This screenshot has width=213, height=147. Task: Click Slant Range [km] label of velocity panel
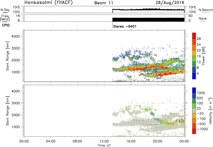[x=7, y=111]
